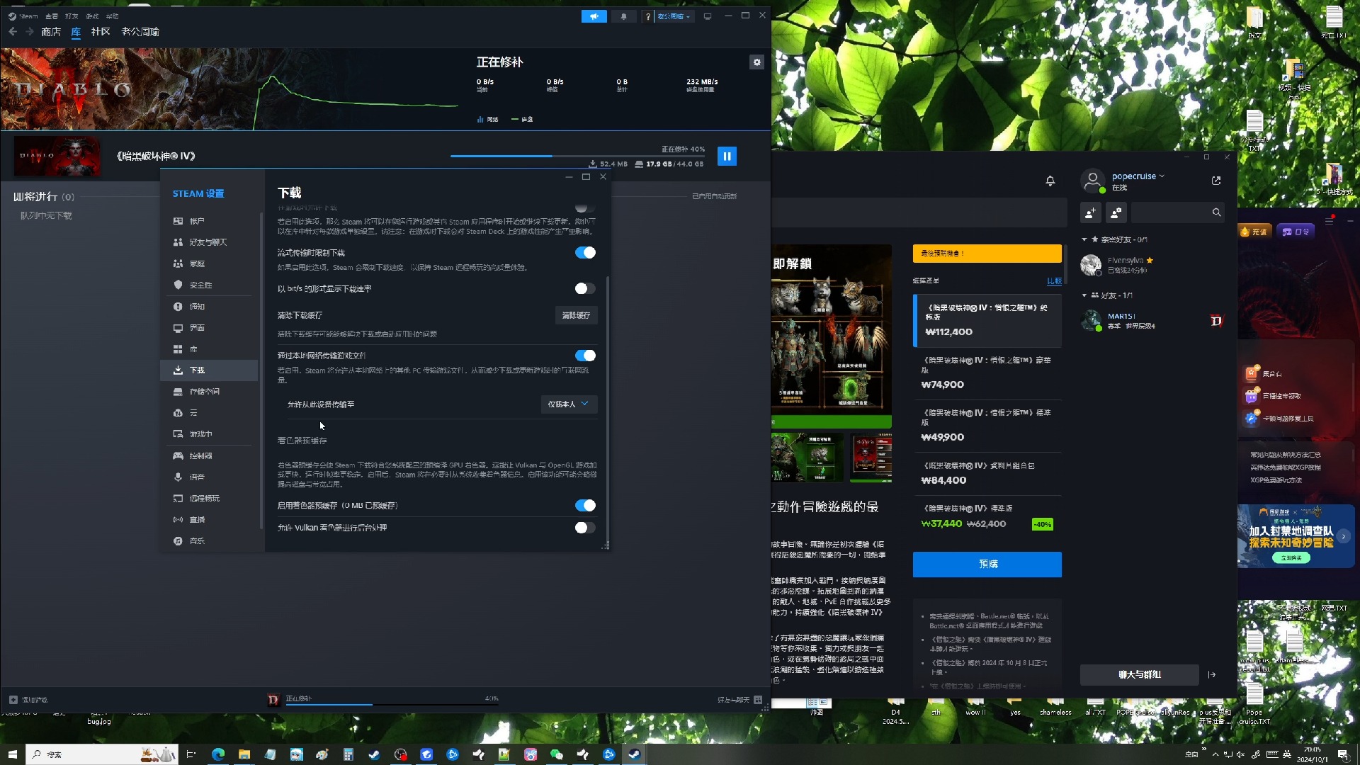Click the manage friends gear icon in Battle.net

(1116, 212)
